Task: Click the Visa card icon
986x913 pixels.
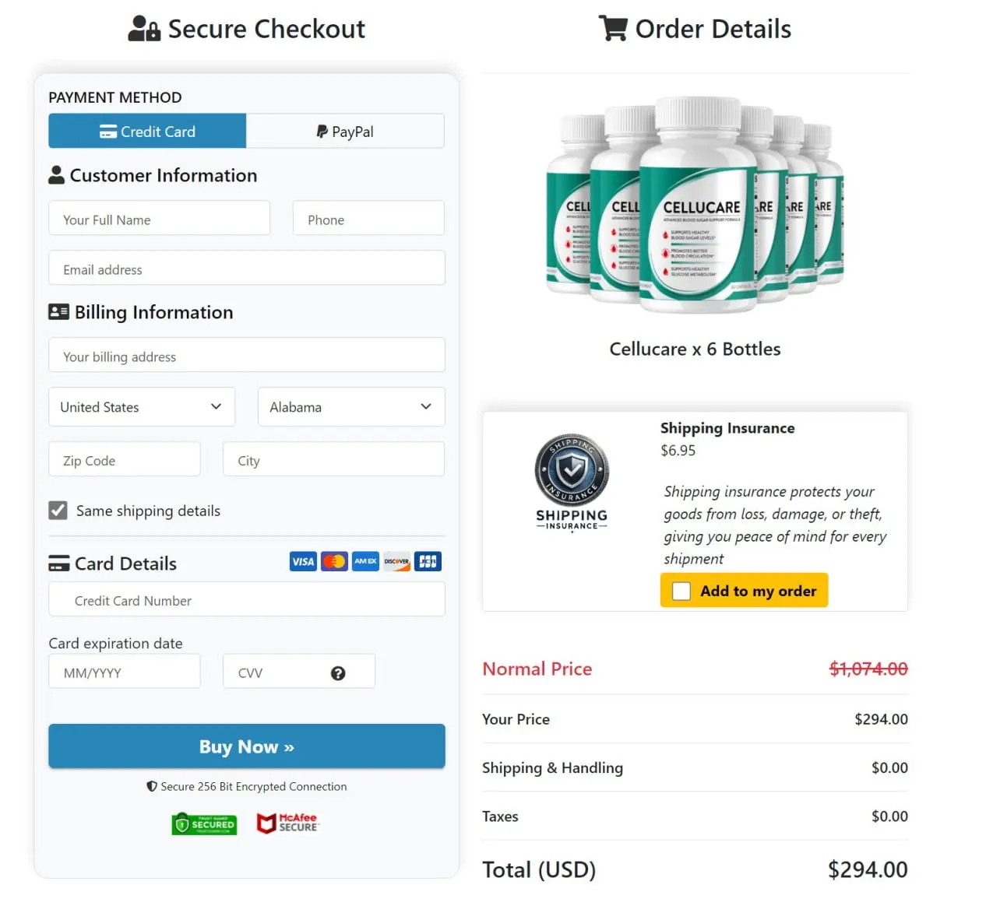Action: (x=302, y=561)
